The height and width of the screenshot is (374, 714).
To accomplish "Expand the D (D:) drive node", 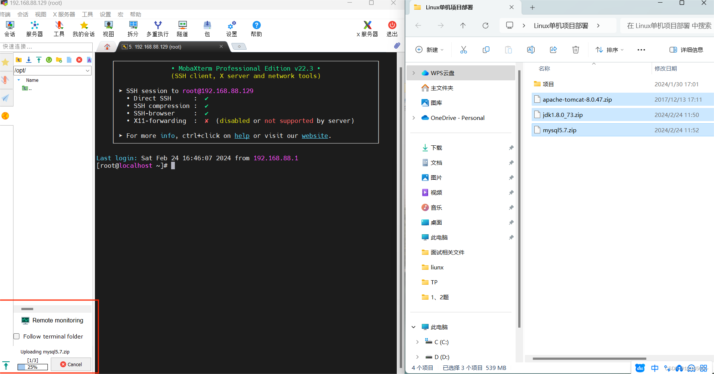I will (x=417, y=357).
